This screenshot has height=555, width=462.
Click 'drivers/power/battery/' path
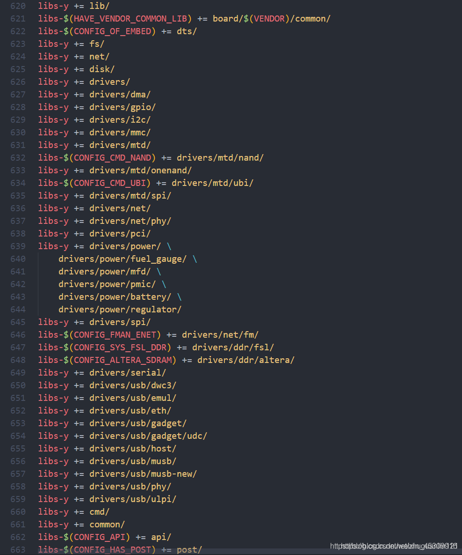coord(115,297)
